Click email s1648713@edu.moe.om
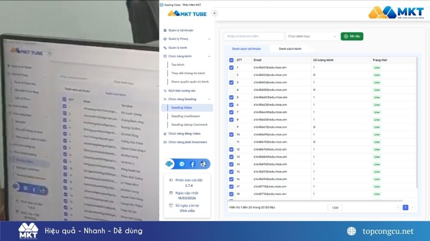The width and height of the screenshot is (430, 241). point(270,187)
